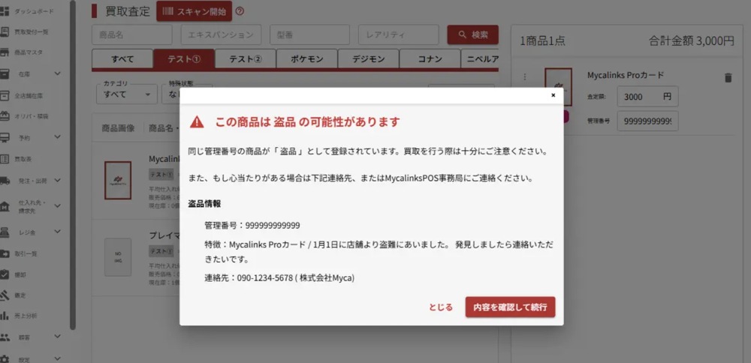Switch to the テスト① tab
This screenshot has height=363, width=751.
click(184, 59)
